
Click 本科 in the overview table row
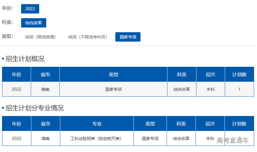click(x=210, y=89)
